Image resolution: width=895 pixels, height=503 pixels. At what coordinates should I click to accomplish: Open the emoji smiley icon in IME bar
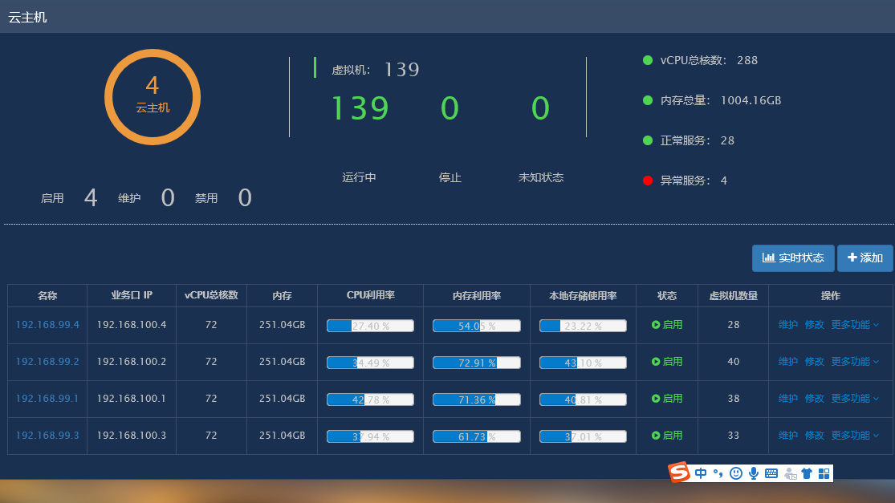pyautogui.click(x=736, y=473)
